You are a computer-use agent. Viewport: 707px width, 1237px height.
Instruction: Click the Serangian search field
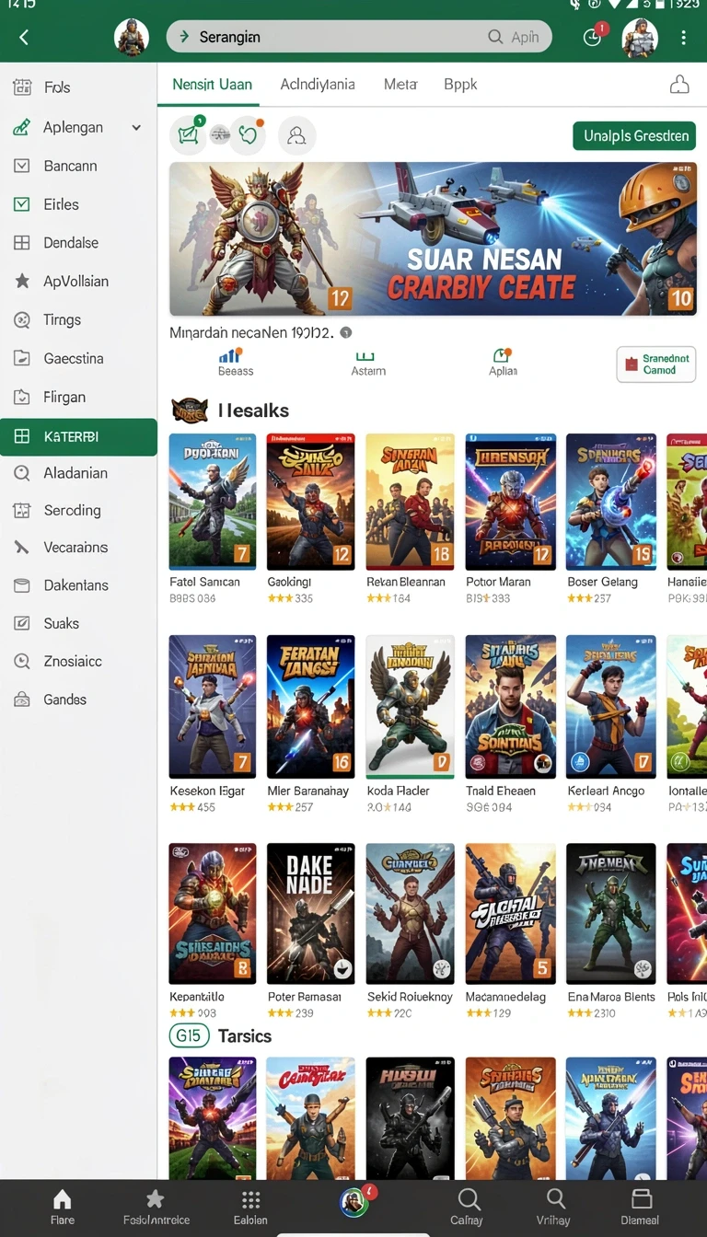pyautogui.click(x=359, y=37)
